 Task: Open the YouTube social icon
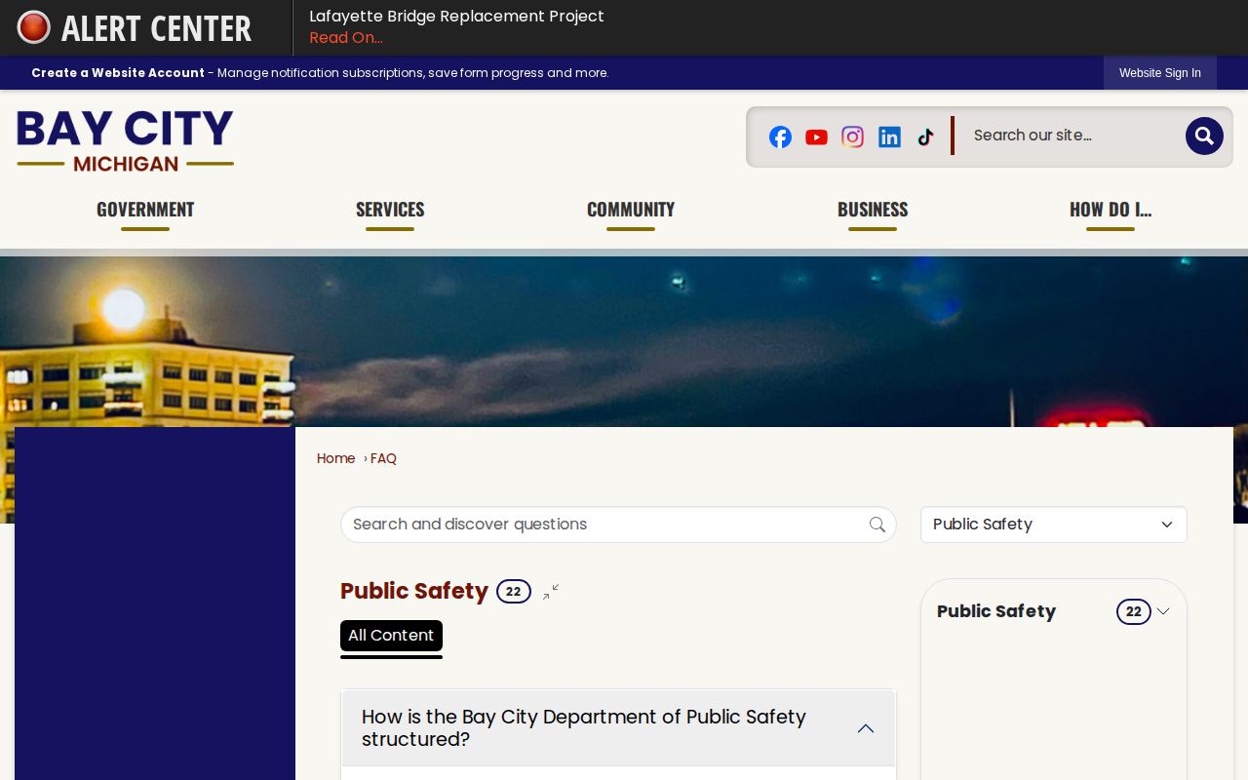coord(817,136)
